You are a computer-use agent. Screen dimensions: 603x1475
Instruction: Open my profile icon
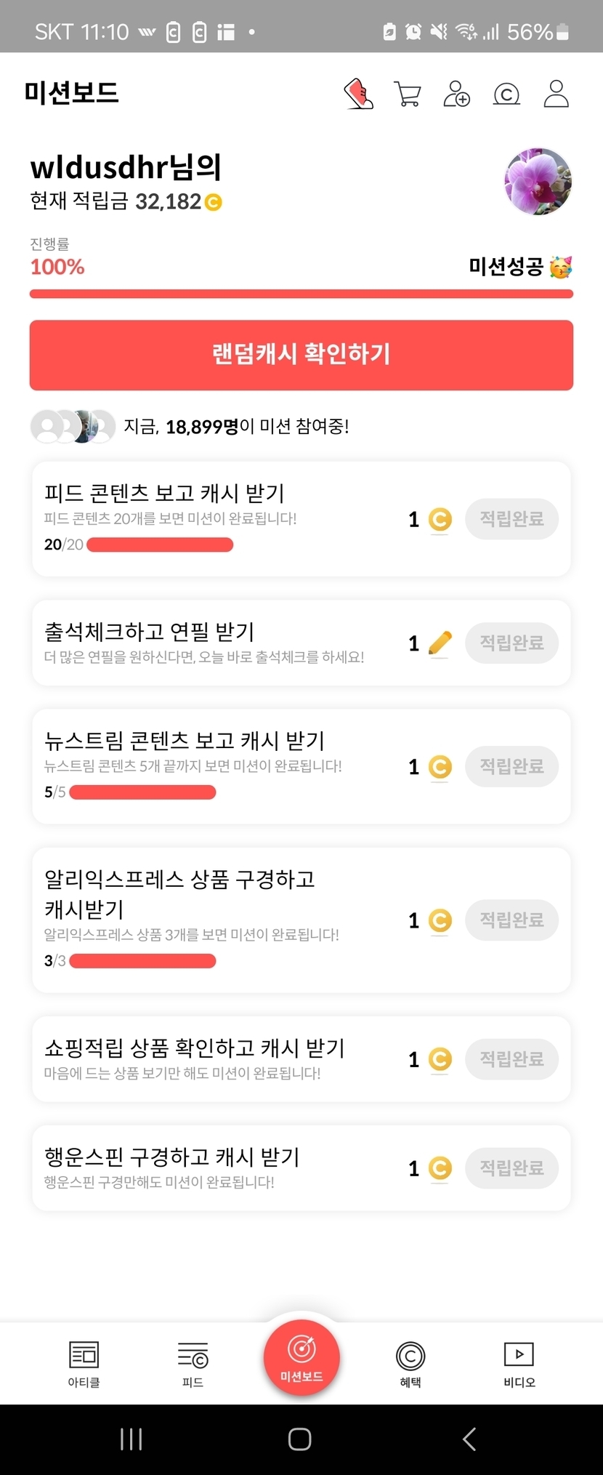(557, 95)
